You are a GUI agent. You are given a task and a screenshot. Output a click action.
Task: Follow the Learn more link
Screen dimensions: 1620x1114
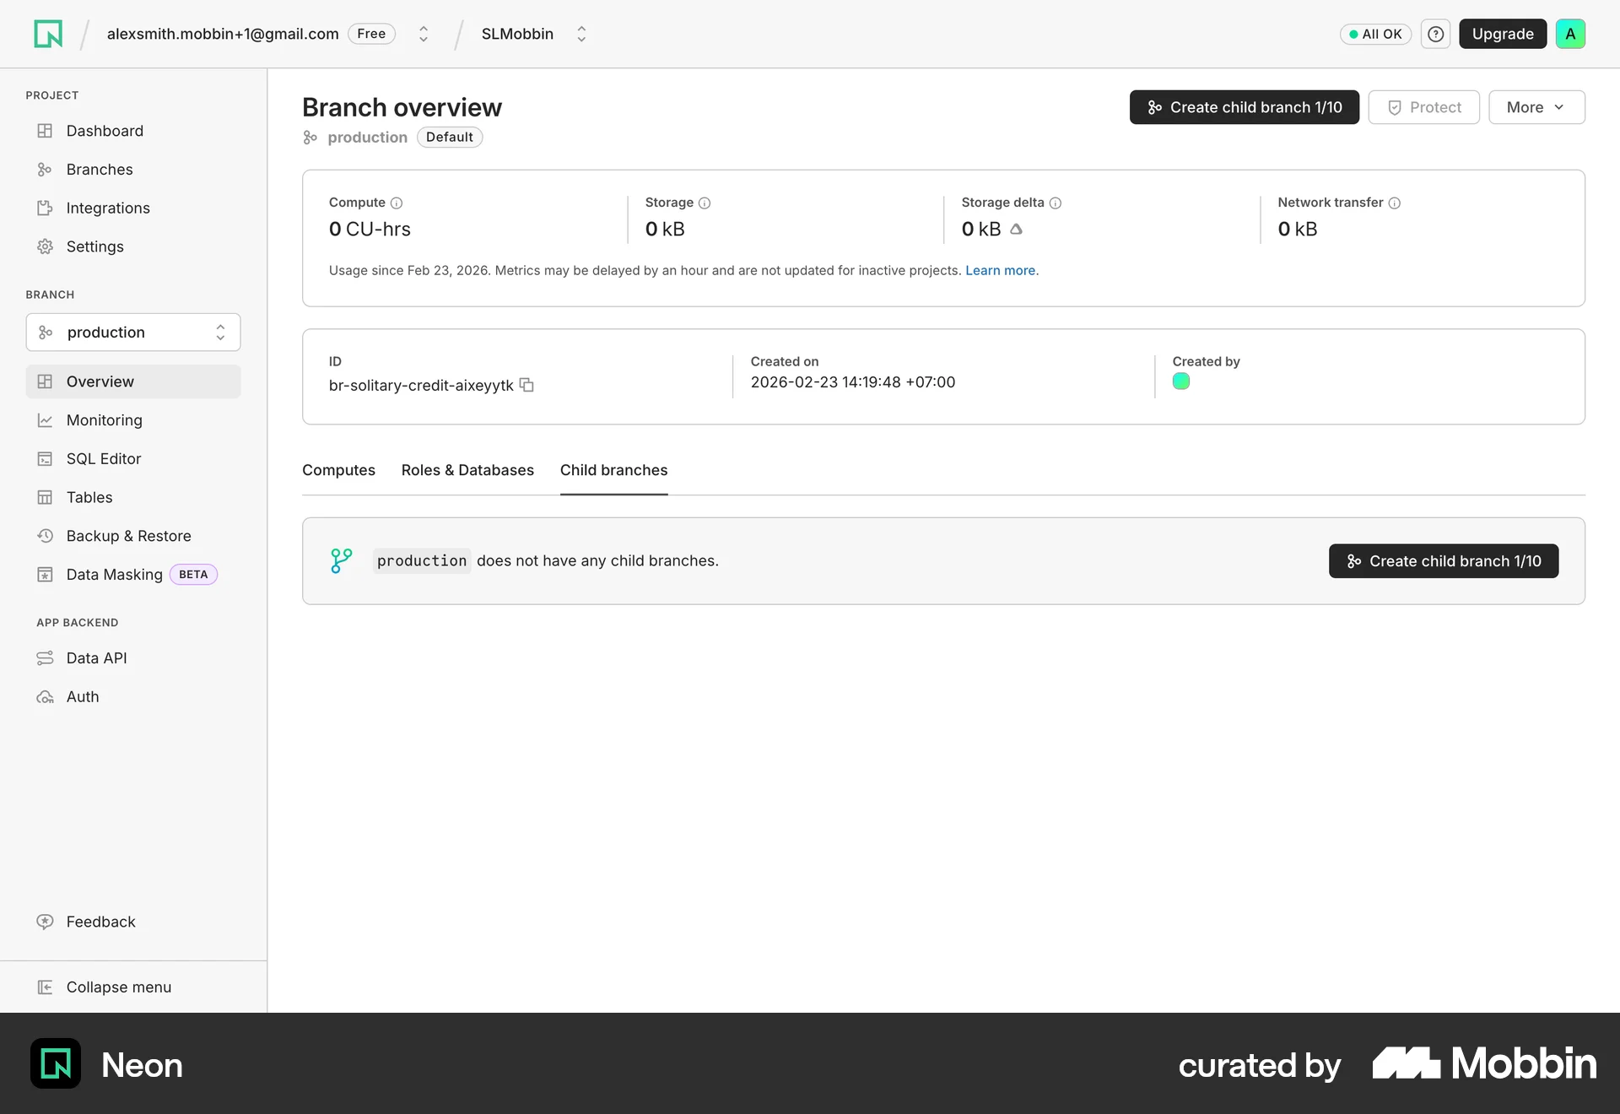click(x=1000, y=270)
